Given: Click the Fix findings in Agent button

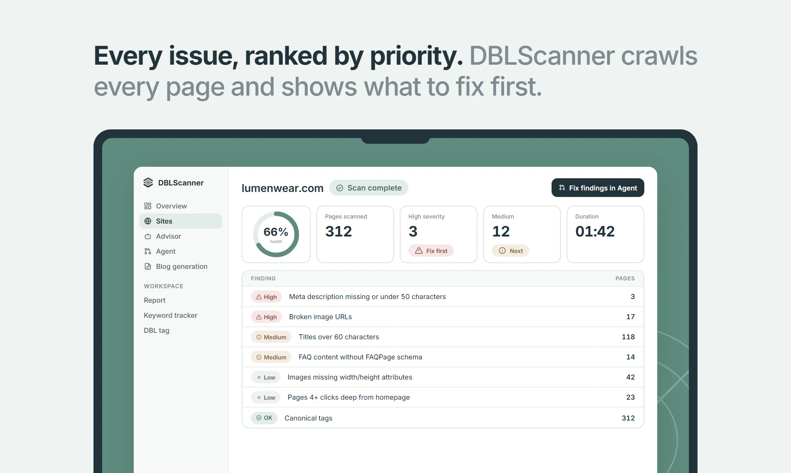Looking at the screenshot, I should click(x=598, y=188).
